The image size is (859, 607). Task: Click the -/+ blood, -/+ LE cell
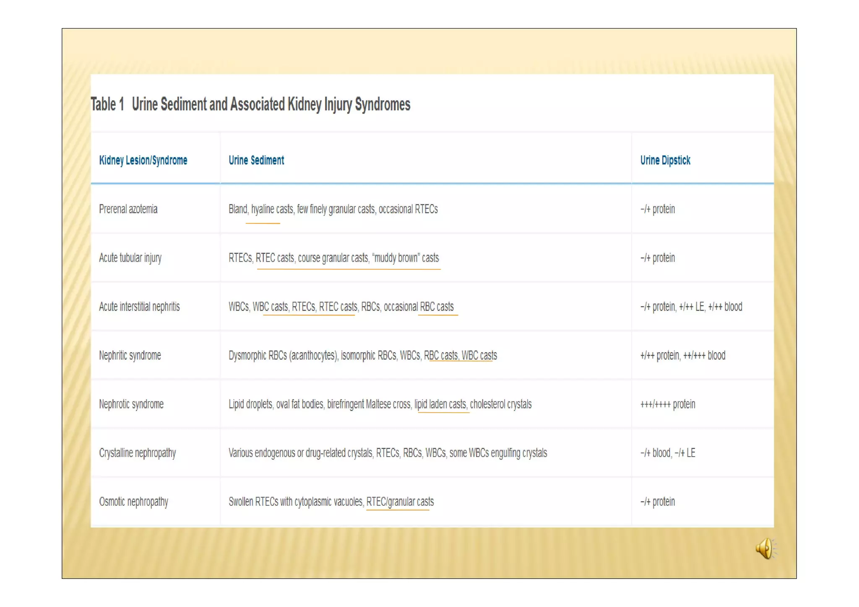pyautogui.click(x=667, y=453)
